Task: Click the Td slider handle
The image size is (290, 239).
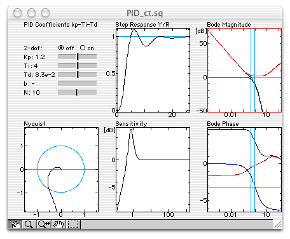Action: (78, 74)
